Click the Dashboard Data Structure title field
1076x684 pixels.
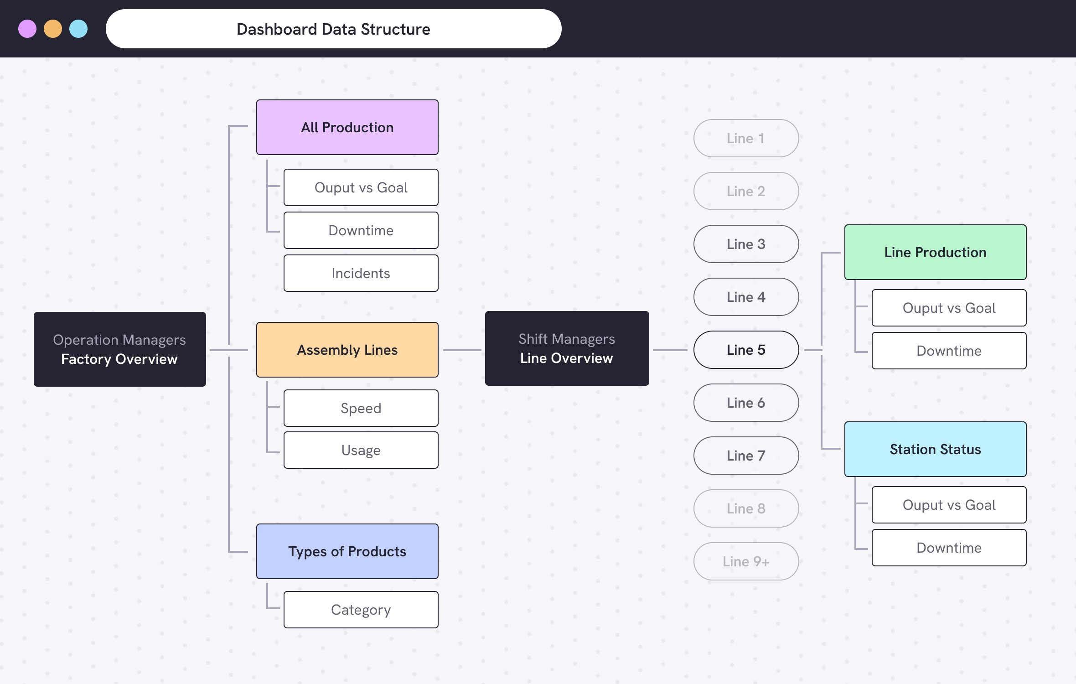click(x=333, y=29)
